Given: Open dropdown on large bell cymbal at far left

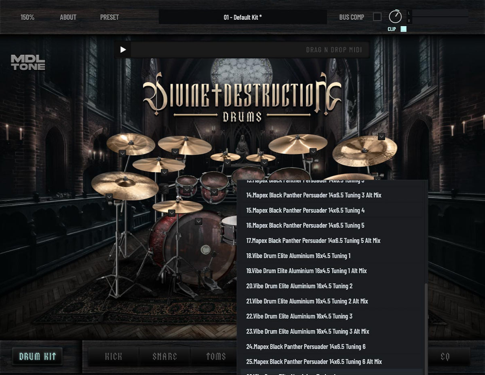Looking at the screenshot, I should [109, 197].
